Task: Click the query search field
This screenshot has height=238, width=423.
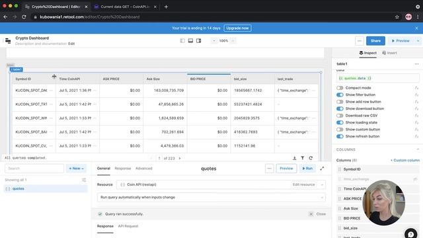Action: tap(34, 169)
